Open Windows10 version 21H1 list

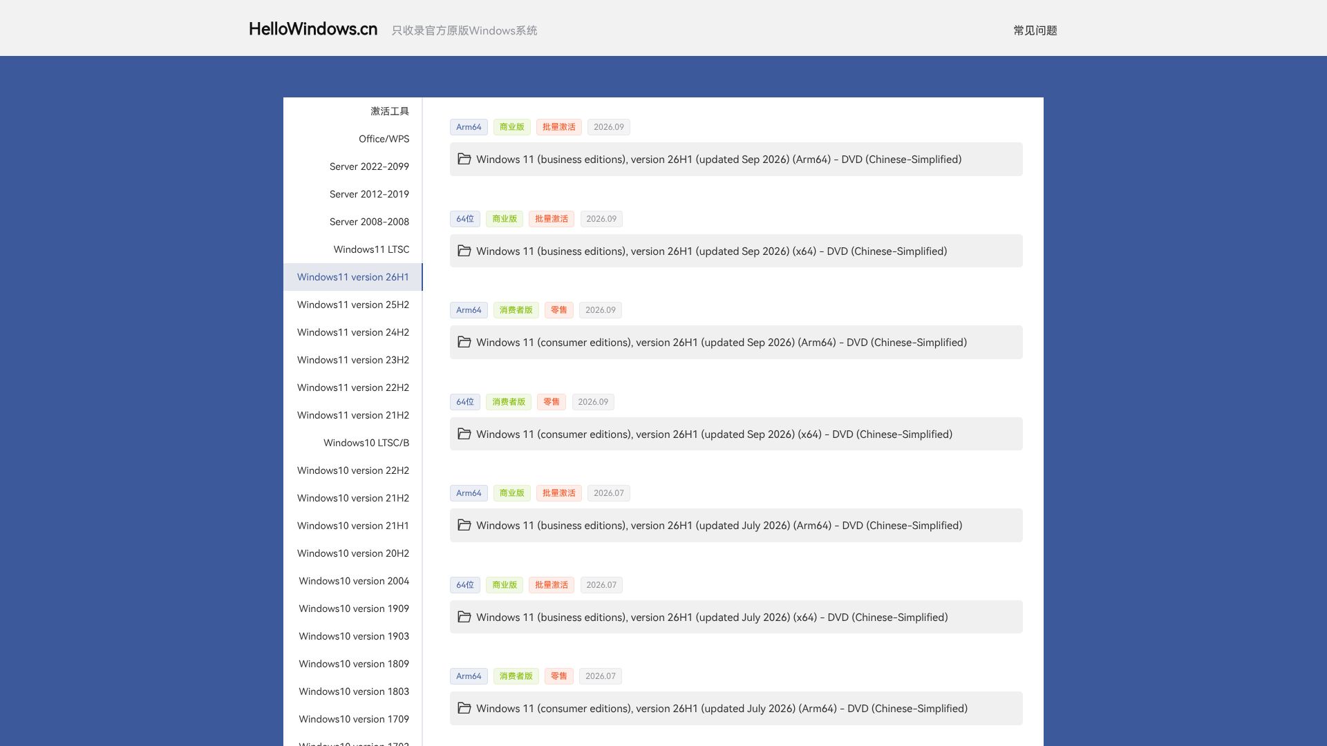352,526
